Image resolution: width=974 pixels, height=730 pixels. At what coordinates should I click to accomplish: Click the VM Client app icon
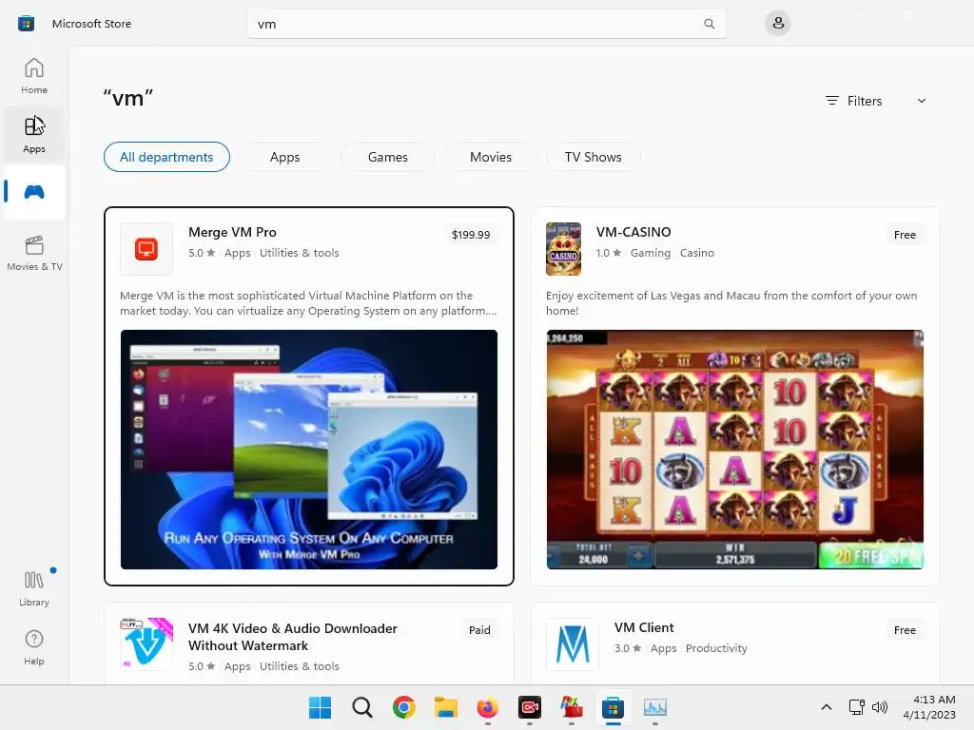pos(572,644)
